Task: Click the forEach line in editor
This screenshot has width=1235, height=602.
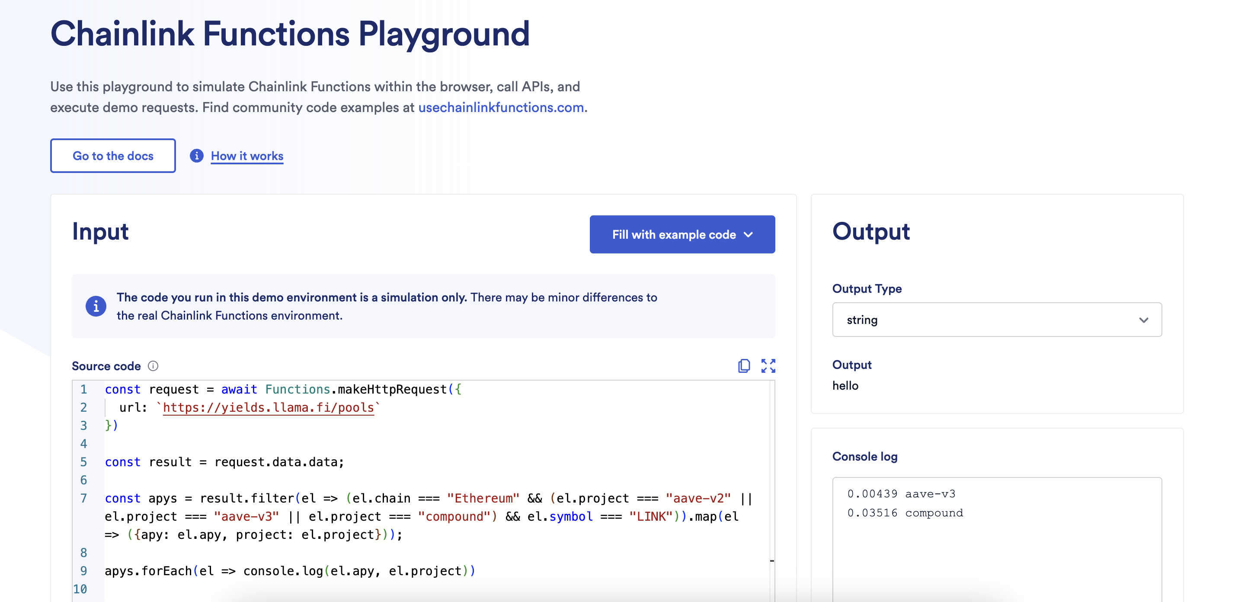Action: pyautogui.click(x=290, y=571)
